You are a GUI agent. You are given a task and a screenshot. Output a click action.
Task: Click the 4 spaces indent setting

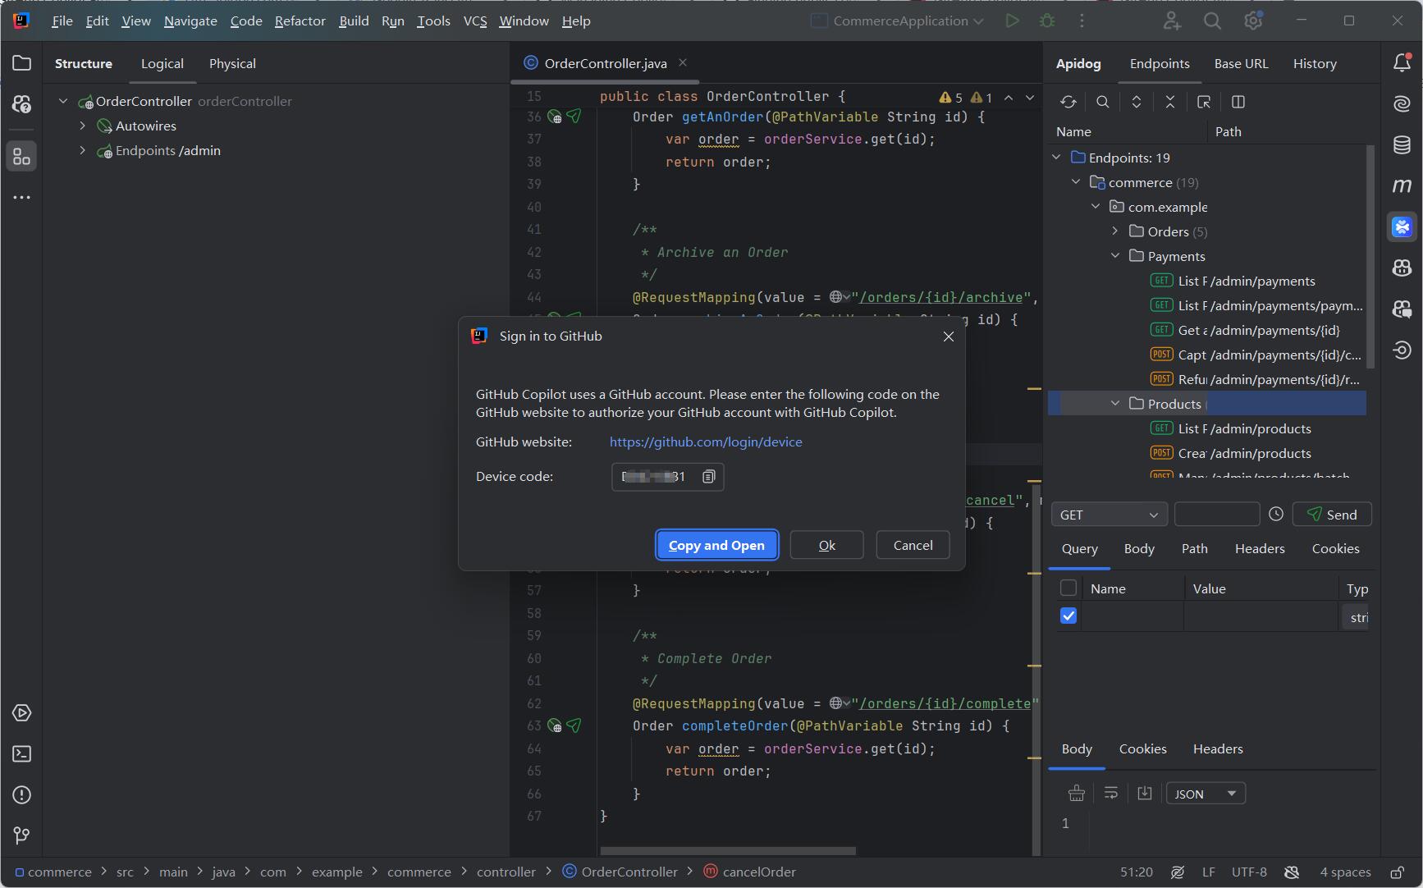(1345, 872)
